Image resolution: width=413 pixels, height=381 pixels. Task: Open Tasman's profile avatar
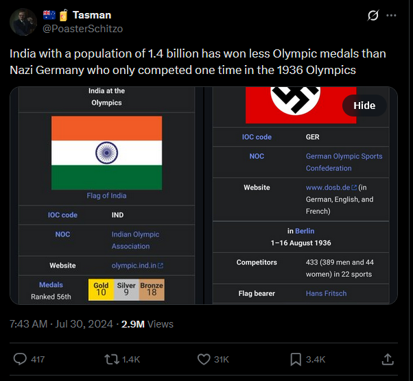pos(23,22)
